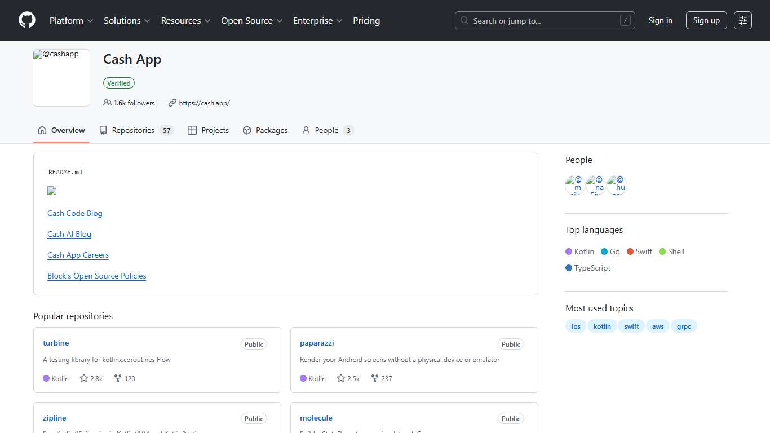Click the house icon on the Overview tab
Viewport: 770px width, 433px height.
42,130
